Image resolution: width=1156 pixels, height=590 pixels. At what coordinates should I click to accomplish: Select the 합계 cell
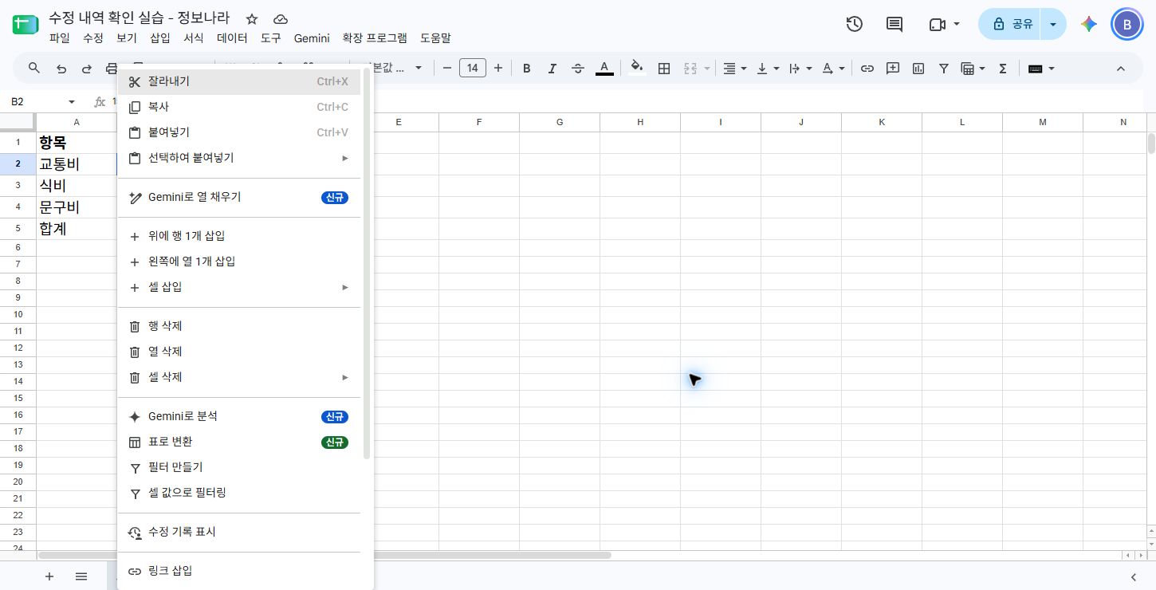pos(77,229)
